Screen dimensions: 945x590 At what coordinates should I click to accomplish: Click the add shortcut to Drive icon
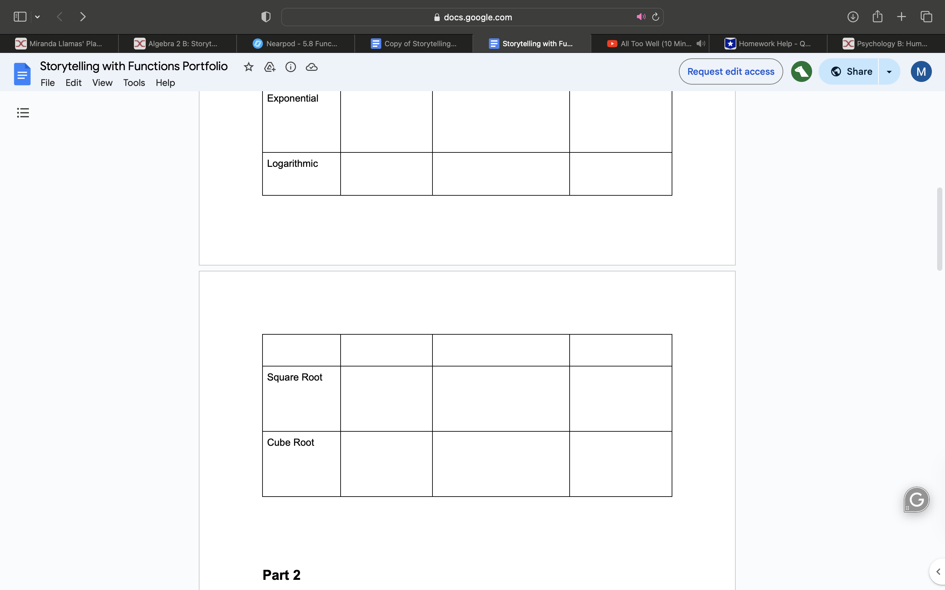[x=269, y=67]
